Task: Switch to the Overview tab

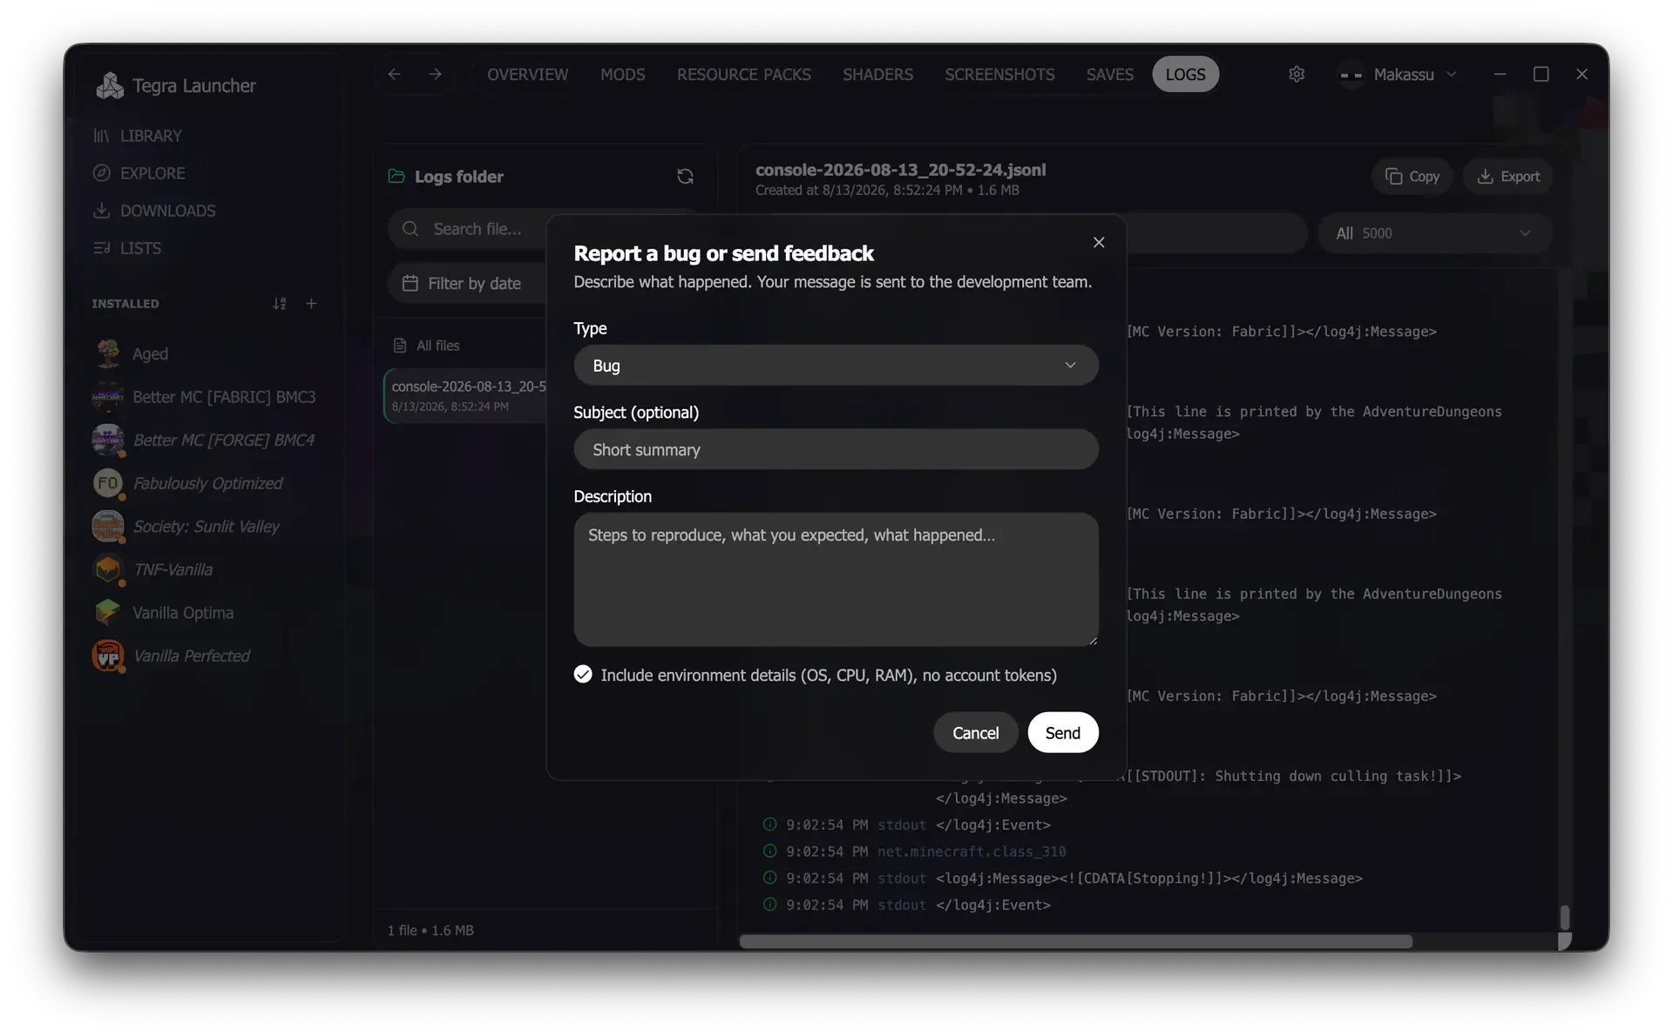Action: click(x=527, y=75)
